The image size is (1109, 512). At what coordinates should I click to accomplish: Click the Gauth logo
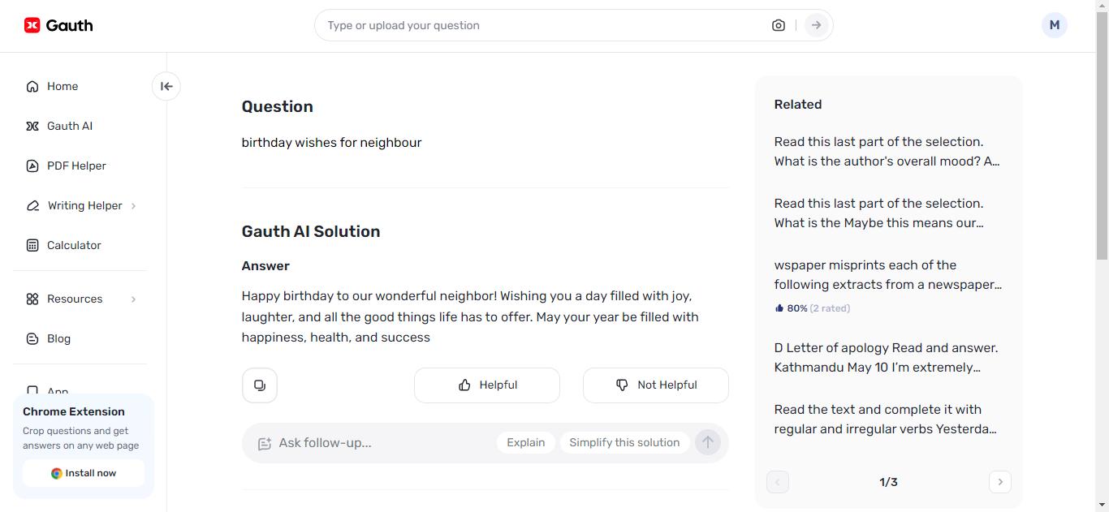(x=58, y=25)
